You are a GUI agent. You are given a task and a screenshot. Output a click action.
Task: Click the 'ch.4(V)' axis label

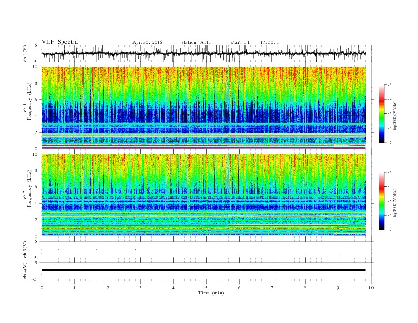(x=25, y=271)
